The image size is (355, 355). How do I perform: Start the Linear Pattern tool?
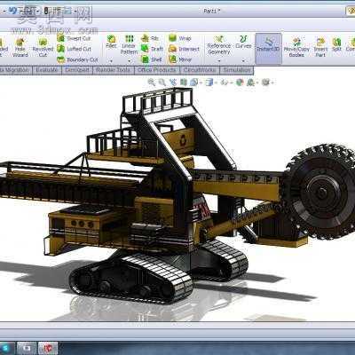point(130,44)
